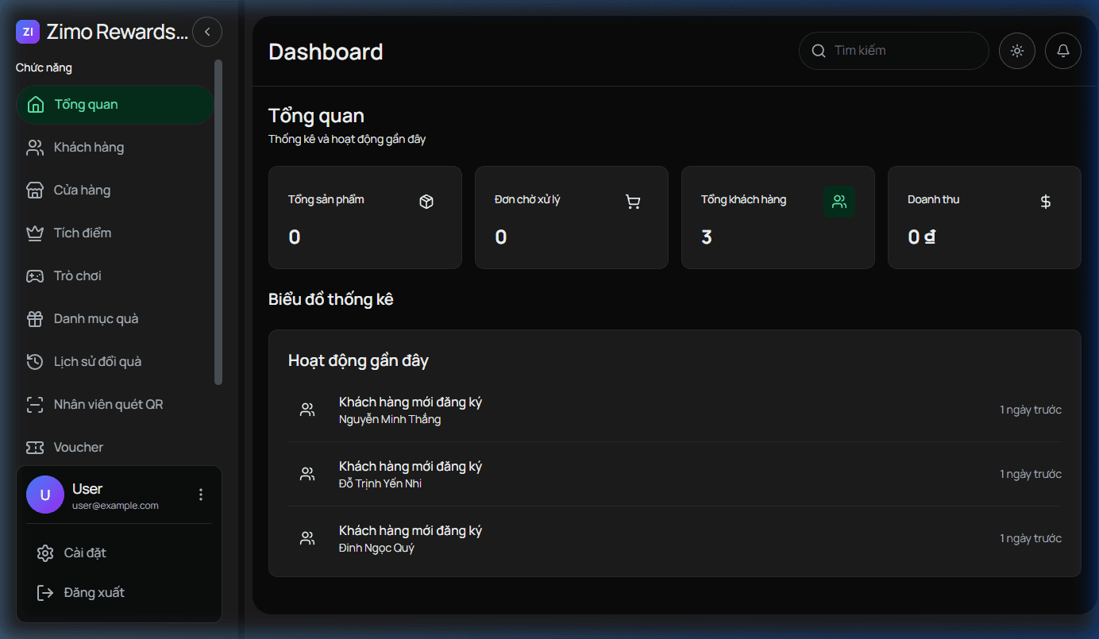Screen dimensions: 1099x639
Task: Click the Đăng xuất logout option
Action: pyautogui.click(x=94, y=592)
